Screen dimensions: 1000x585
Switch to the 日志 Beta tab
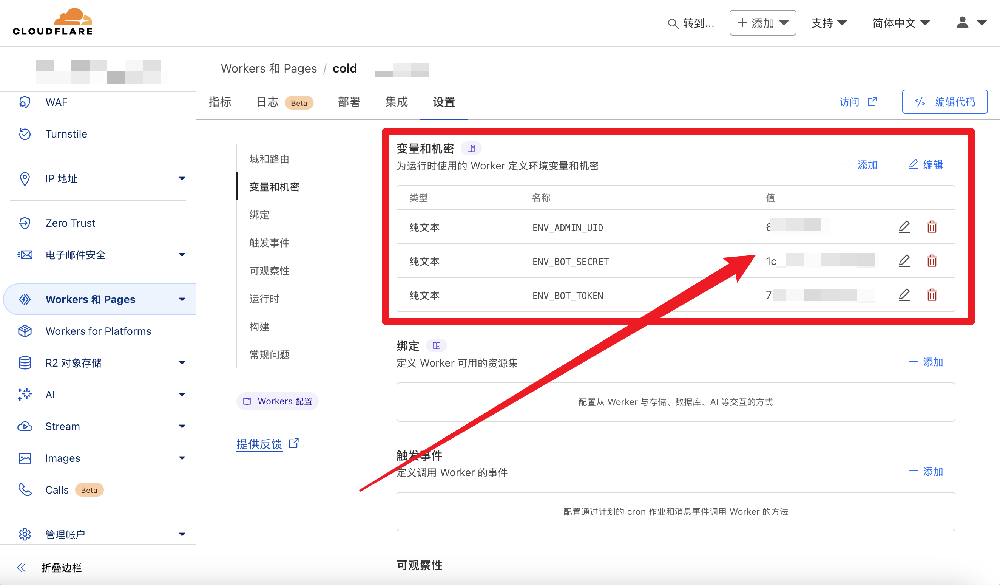click(284, 102)
